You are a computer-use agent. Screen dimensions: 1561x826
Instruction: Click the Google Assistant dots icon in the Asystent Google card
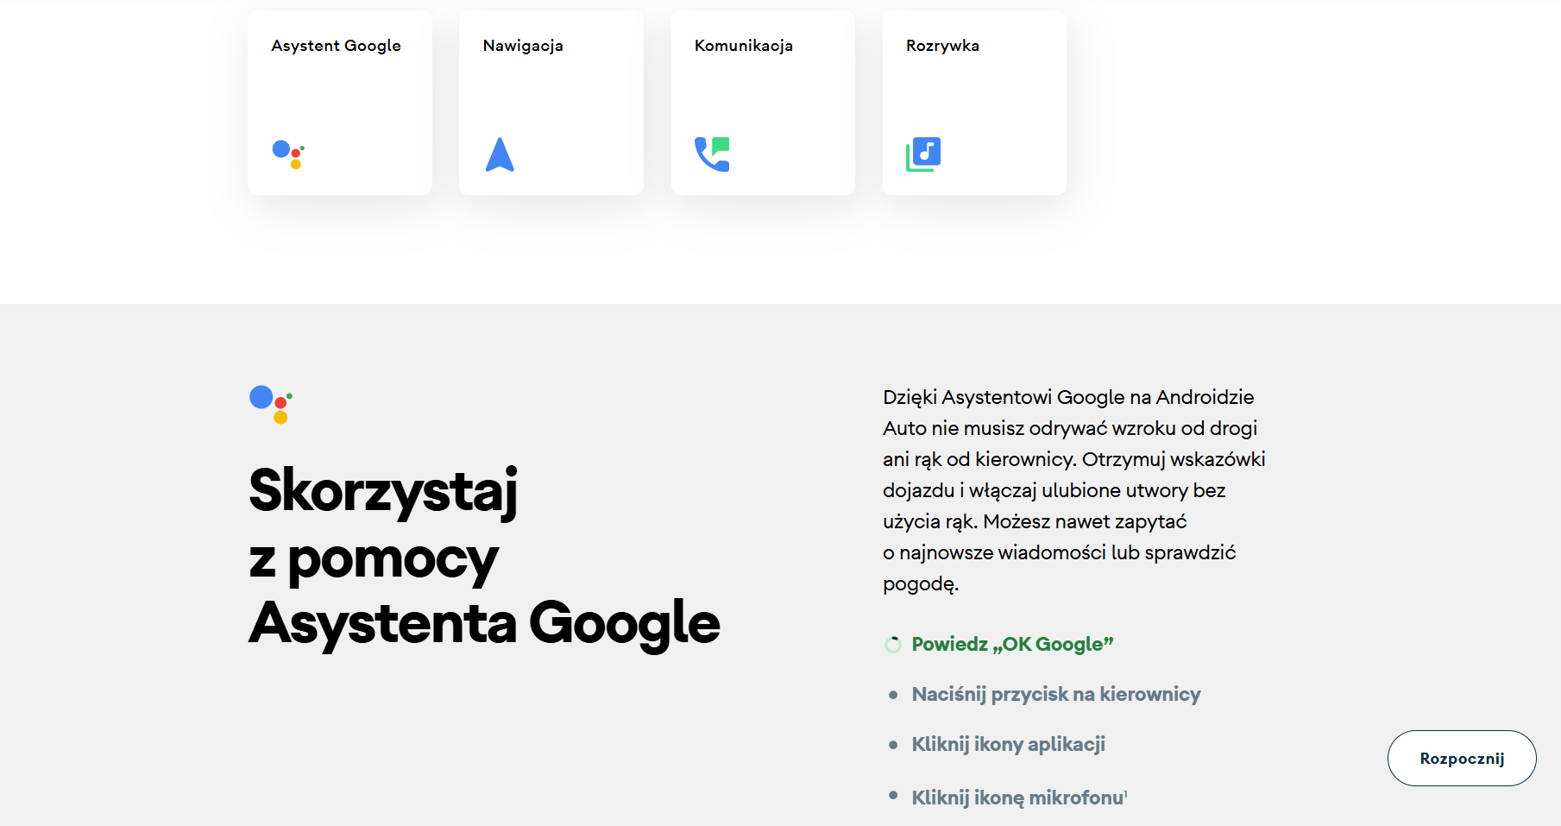pyautogui.click(x=288, y=154)
